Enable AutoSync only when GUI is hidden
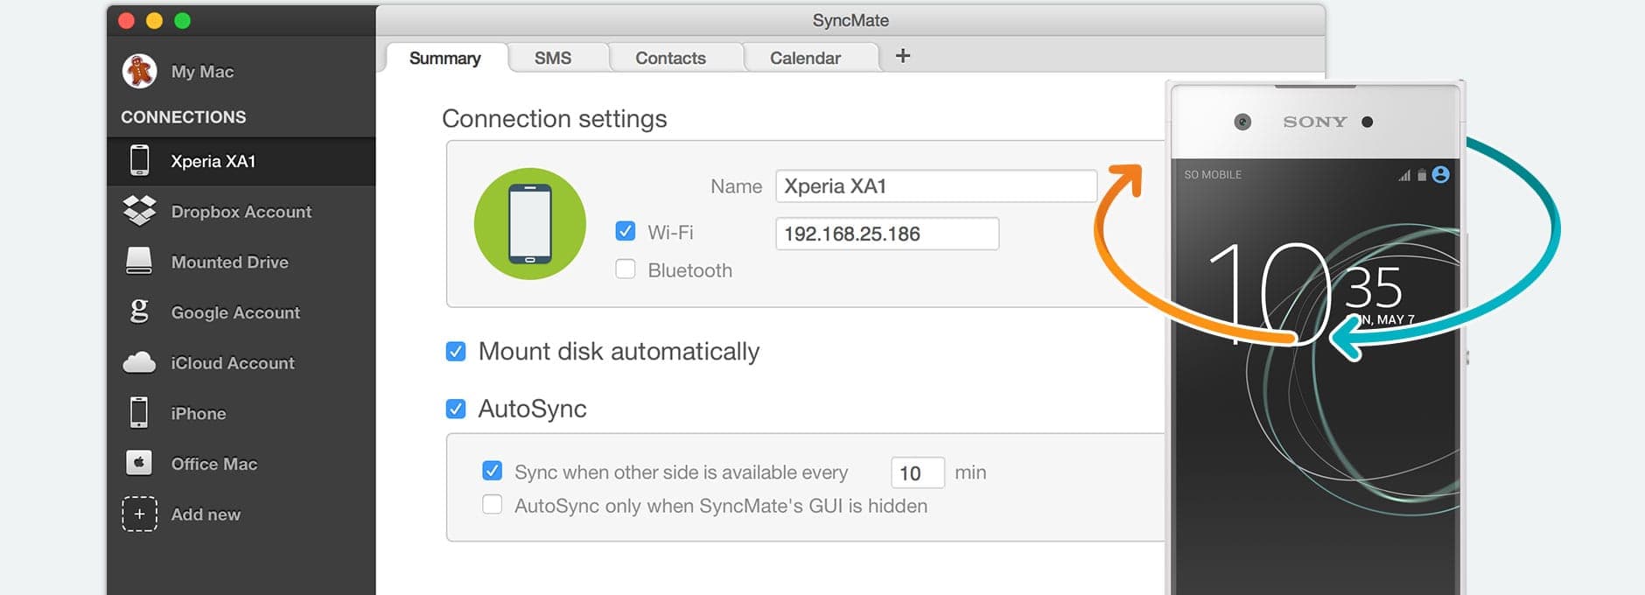The image size is (1645, 595). pyautogui.click(x=493, y=505)
